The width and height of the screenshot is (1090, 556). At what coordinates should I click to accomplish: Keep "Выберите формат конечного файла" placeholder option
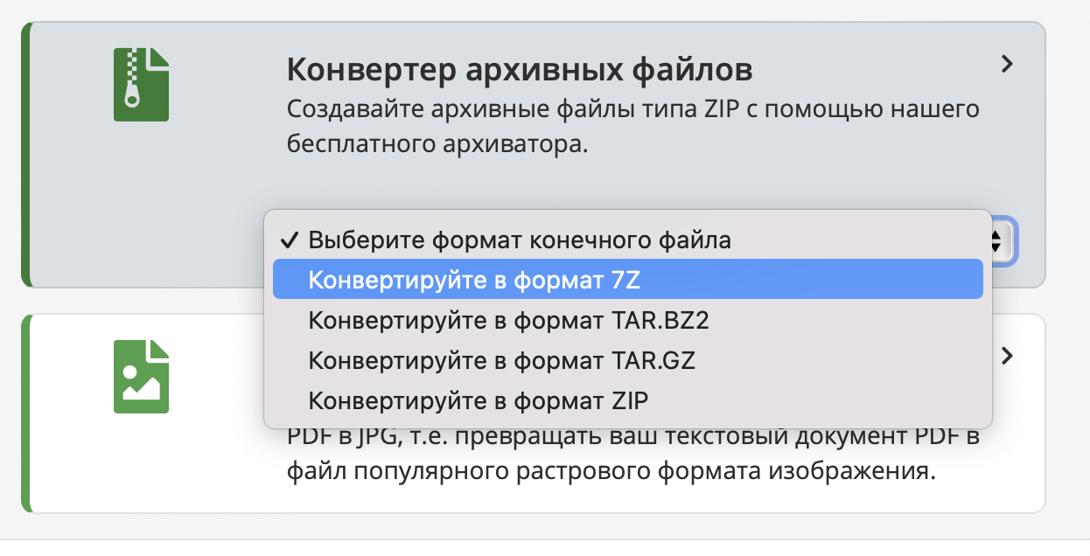520,240
